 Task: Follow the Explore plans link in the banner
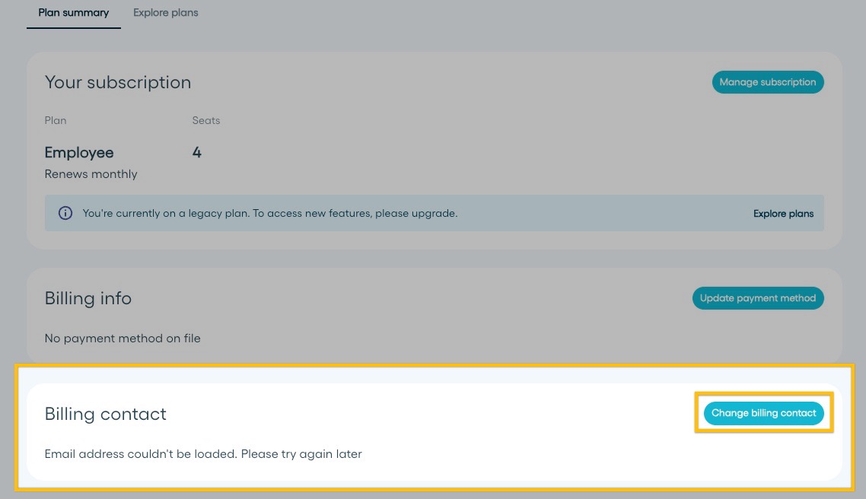tap(783, 214)
